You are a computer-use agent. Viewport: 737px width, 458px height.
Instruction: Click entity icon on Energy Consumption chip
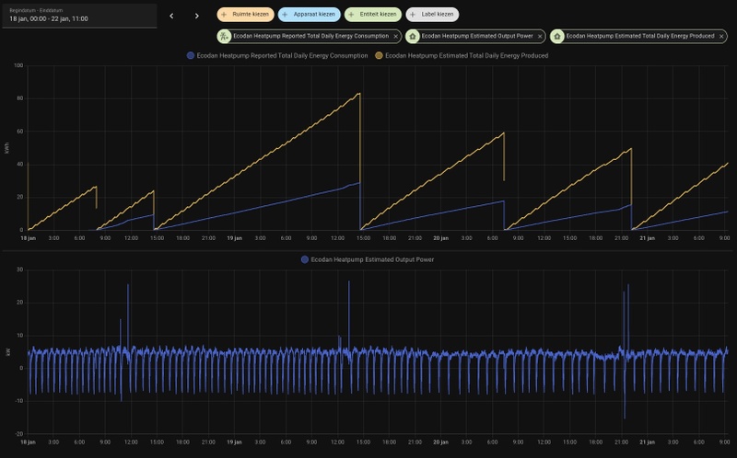[224, 36]
